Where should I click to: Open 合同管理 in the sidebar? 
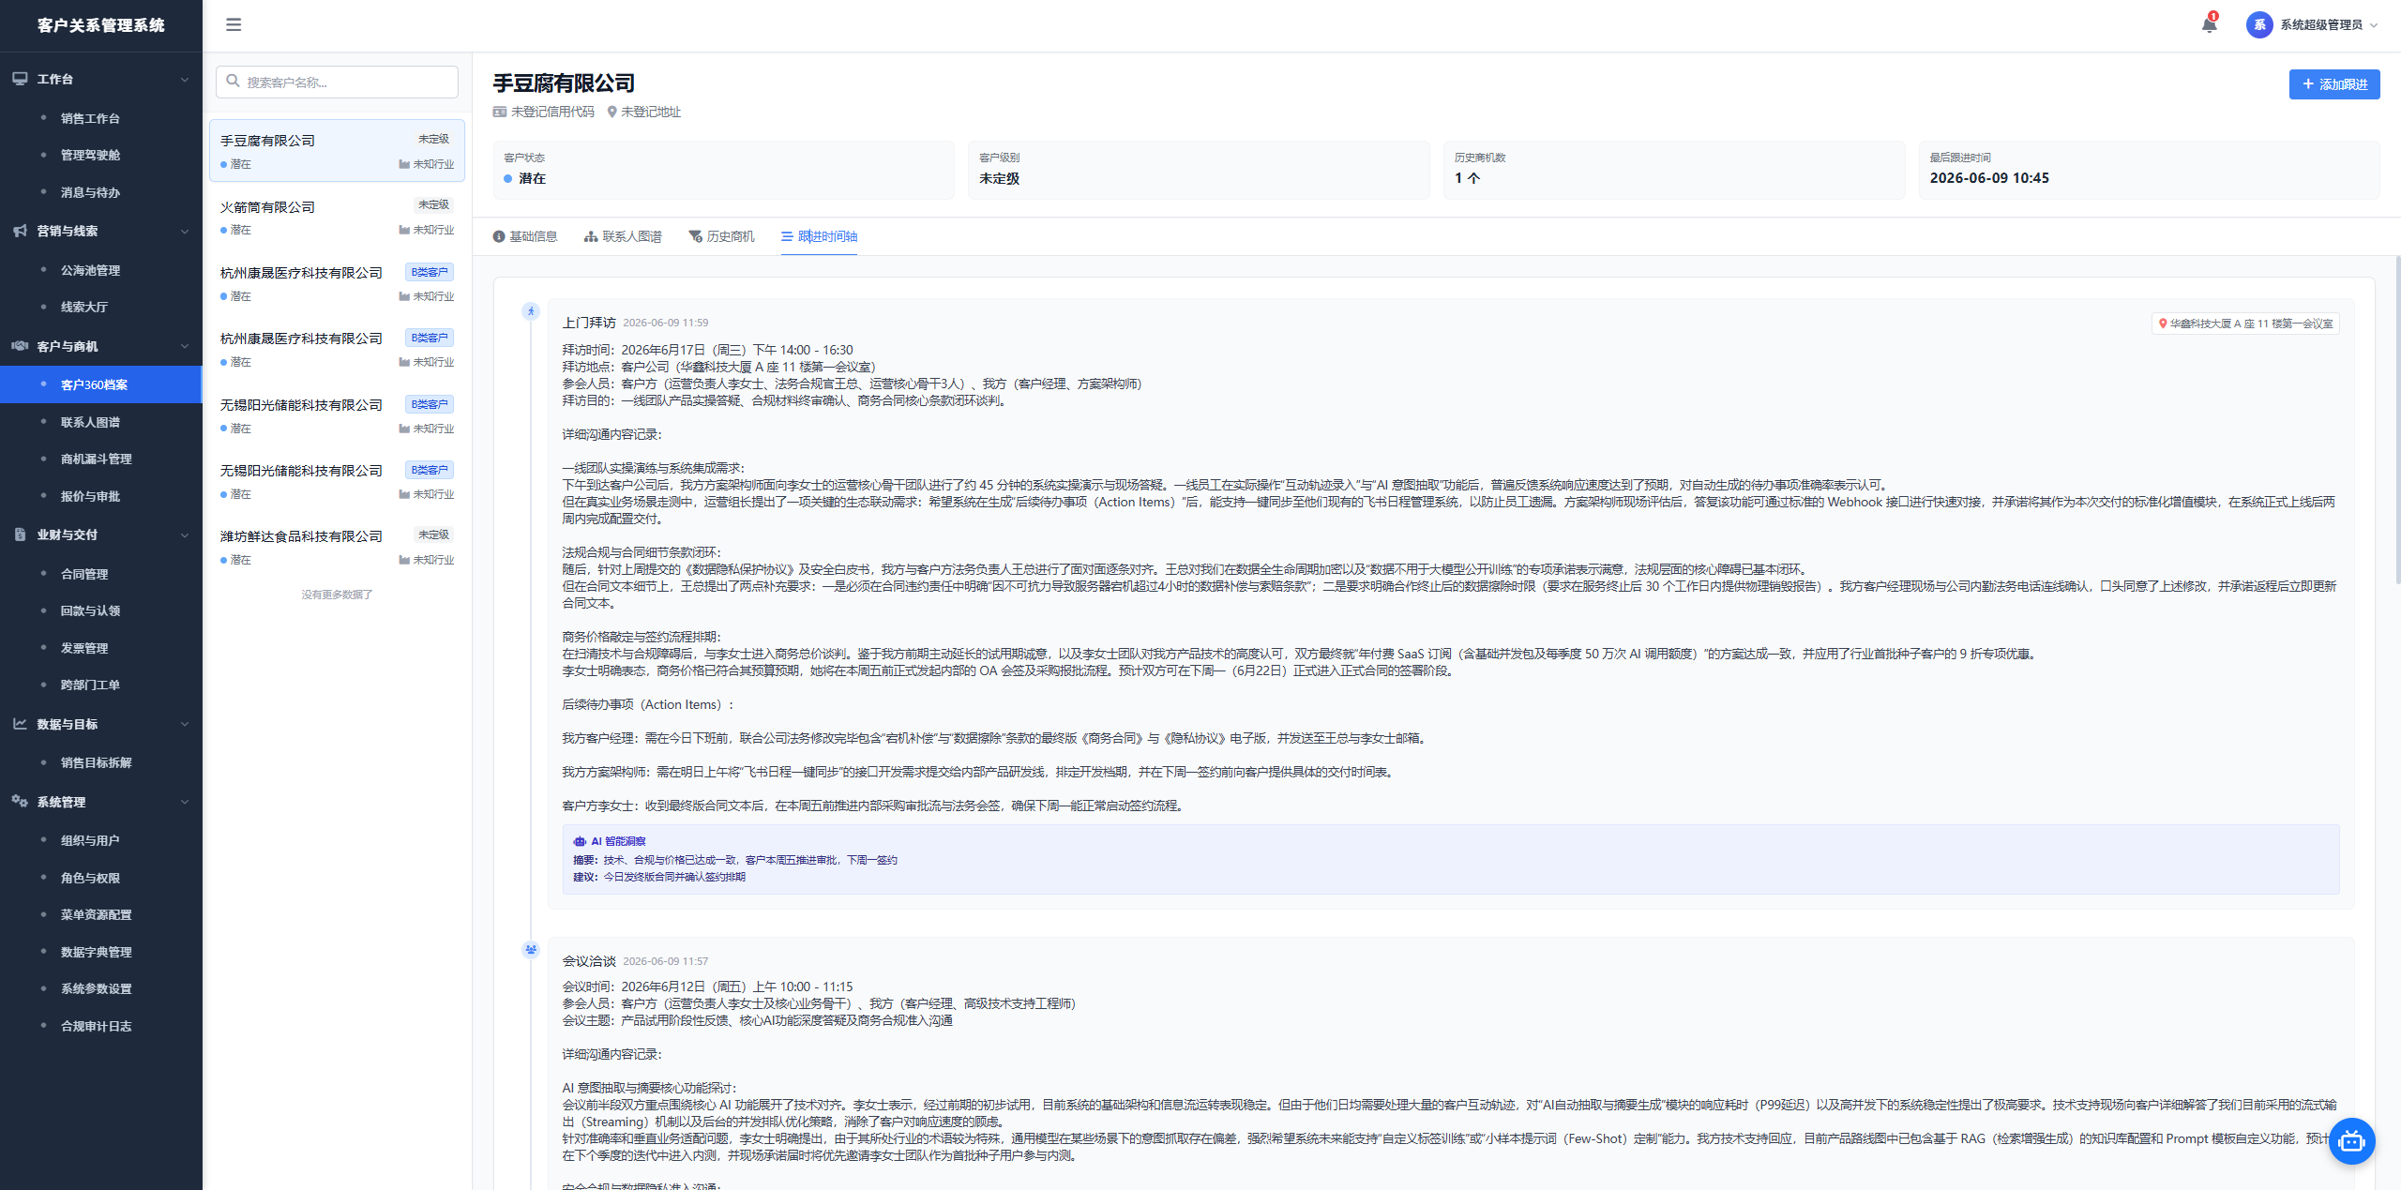coord(84,574)
